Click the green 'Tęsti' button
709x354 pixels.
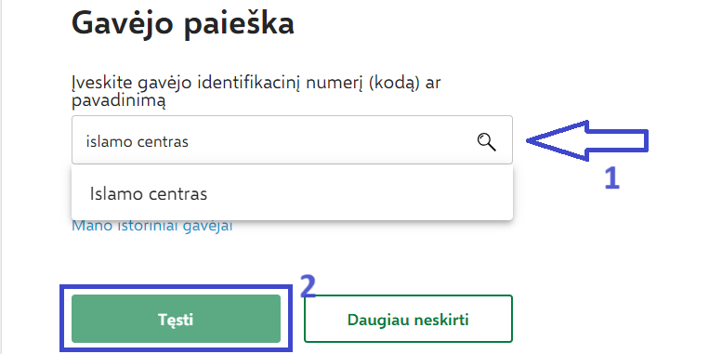(176, 319)
